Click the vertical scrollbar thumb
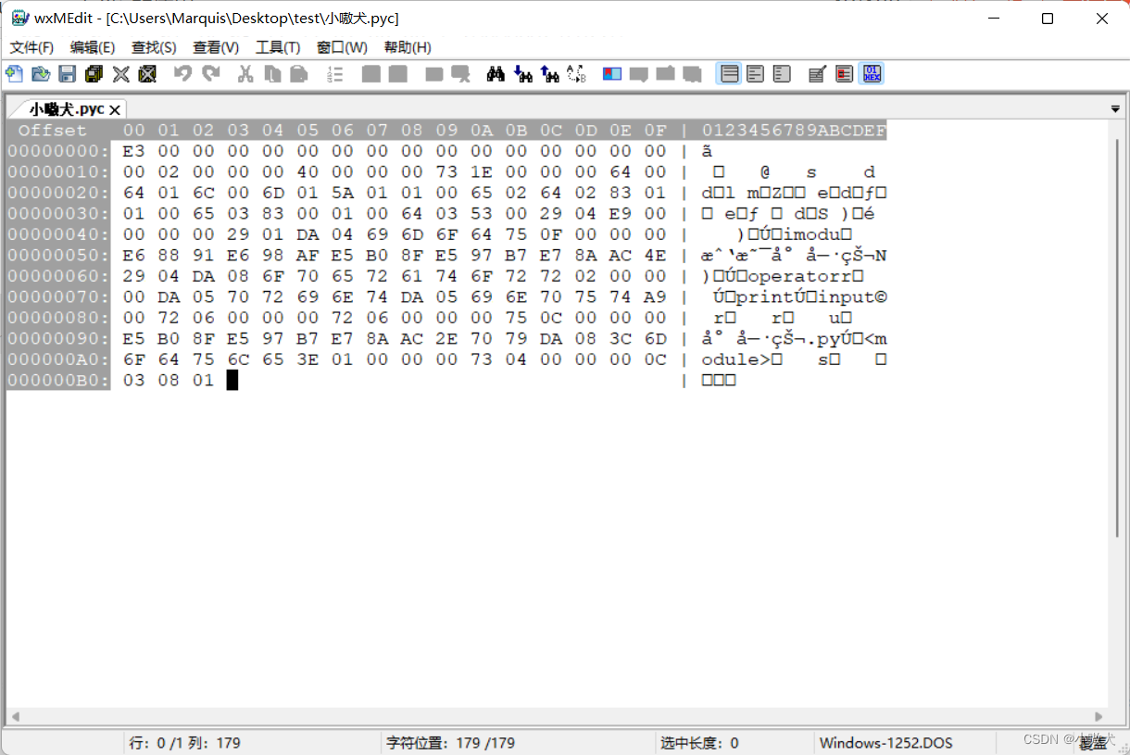This screenshot has height=755, width=1130. click(1116, 336)
